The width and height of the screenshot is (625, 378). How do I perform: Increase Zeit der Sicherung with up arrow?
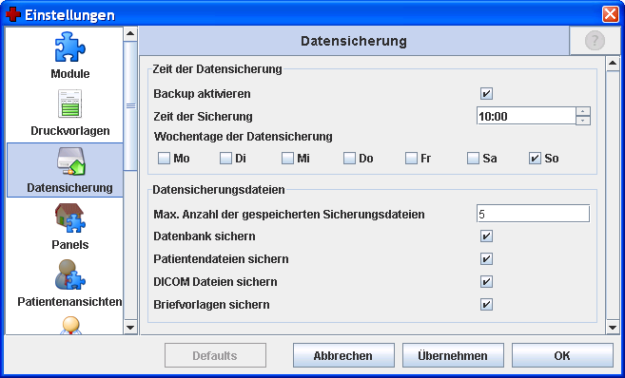[x=583, y=112]
